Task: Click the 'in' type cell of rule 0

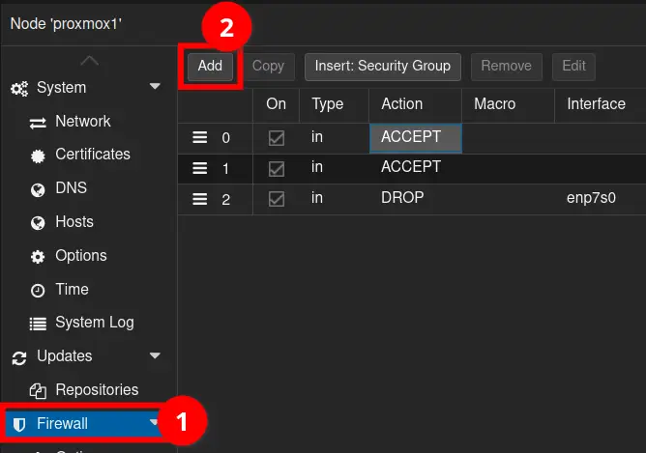Action: coord(334,138)
